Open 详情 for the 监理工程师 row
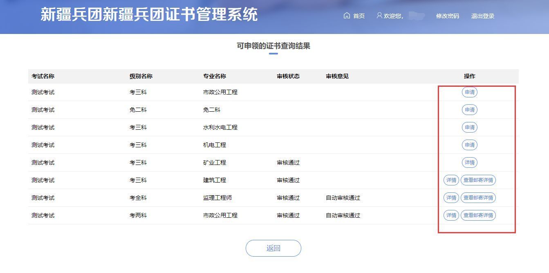This screenshot has width=549, height=273. (451, 198)
